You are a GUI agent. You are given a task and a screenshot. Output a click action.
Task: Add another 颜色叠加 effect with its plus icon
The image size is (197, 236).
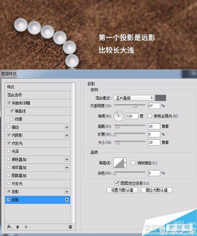67,160
